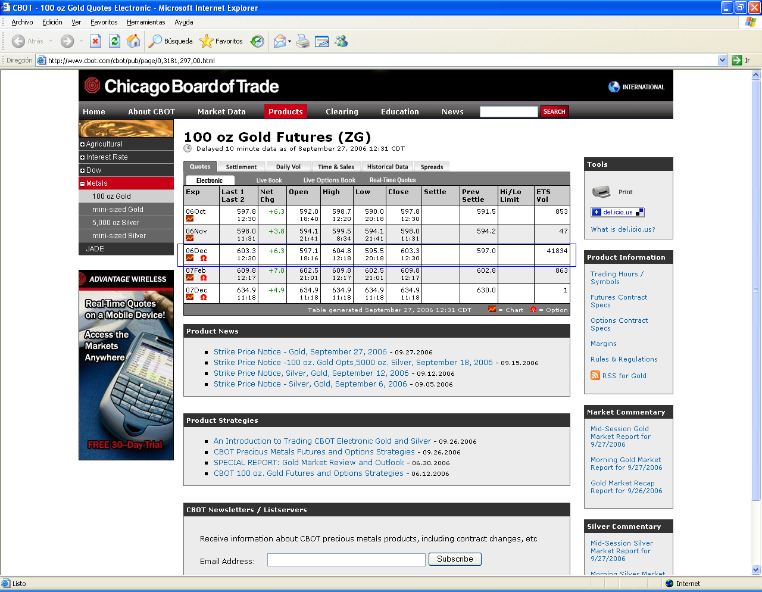Open the Mail icon dropdown arrow
This screenshot has width=762, height=592.
click(290, 41)
